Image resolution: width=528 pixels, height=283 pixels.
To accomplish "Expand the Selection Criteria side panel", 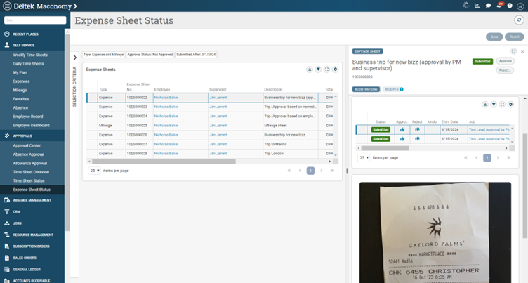I will click(75, 58).
